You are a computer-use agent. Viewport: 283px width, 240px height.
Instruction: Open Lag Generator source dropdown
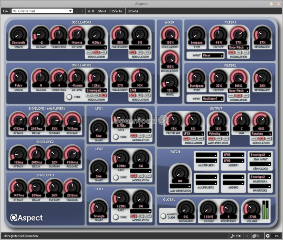tap(180, 186)
